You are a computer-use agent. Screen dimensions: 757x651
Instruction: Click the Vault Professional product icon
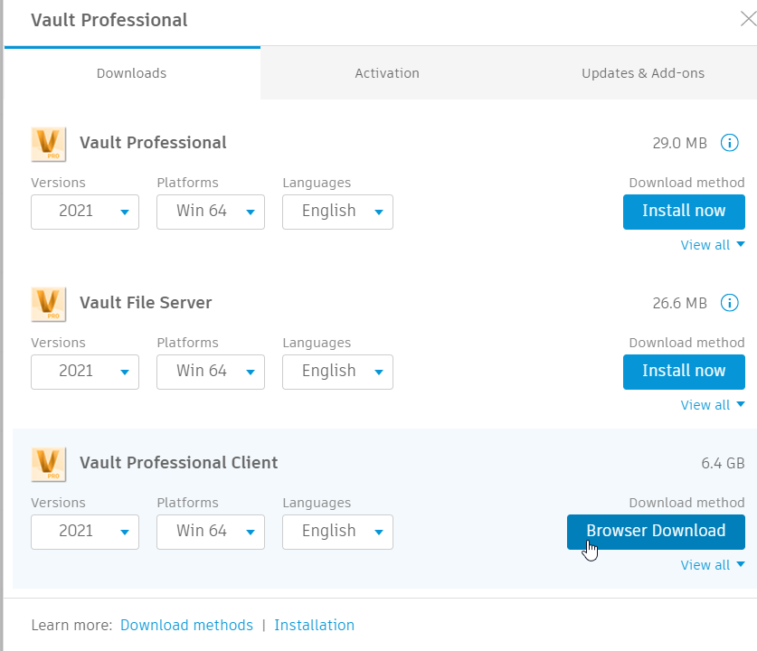tap(48, 145)
